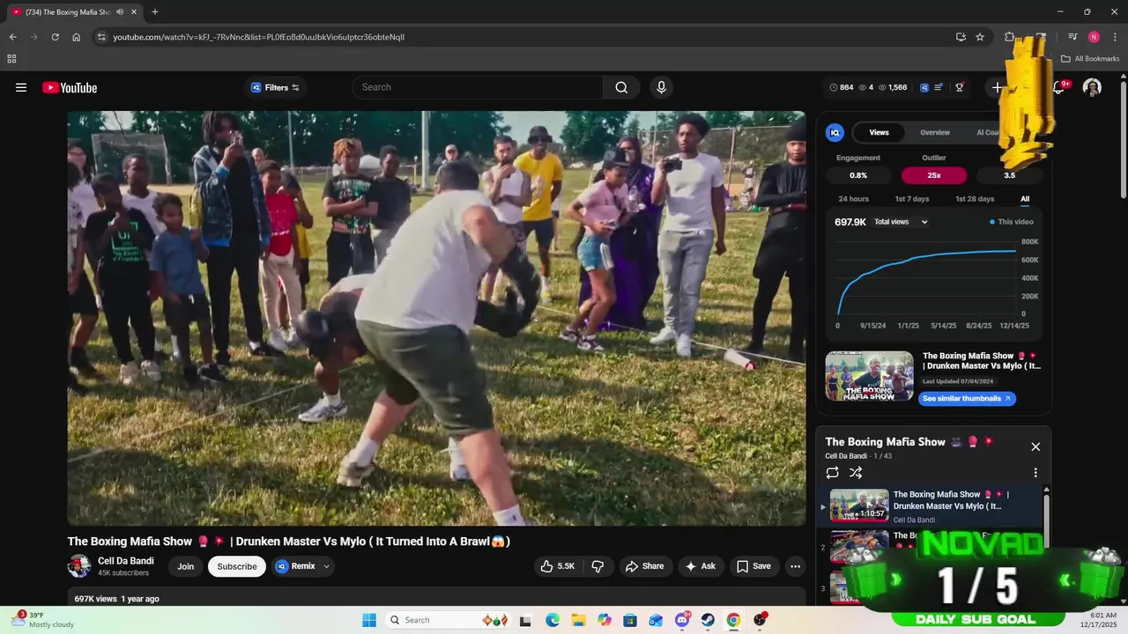The image size is (1128, 634).
Task: Expand the Remix dropdown arrow
Action: coord(327,566)
